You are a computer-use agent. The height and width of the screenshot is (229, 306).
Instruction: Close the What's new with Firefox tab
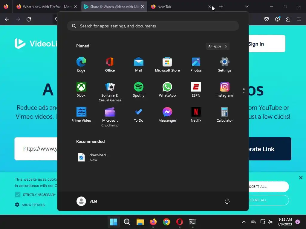pyautogui.click(x=75, y=7)
